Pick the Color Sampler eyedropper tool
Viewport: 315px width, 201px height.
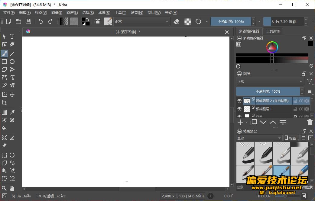tap(12, 112)
